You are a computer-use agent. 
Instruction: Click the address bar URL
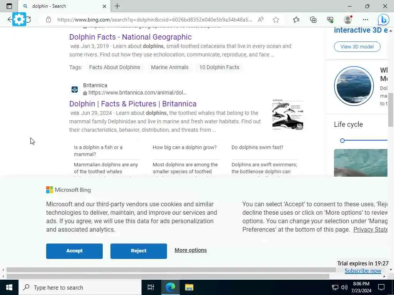click(x=155, y=20)
